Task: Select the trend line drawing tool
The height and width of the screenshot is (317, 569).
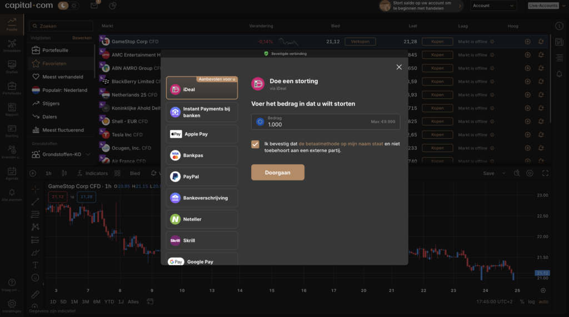Action: [x=35, y=202]
